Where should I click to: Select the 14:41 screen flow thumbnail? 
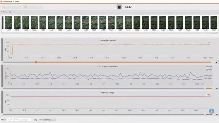(214, 22)
